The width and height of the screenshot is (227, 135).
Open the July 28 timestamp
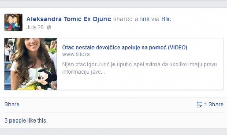(x=35, y=27)
